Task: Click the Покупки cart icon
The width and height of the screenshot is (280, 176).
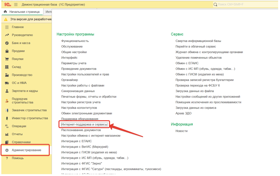Action: point(7,59)
